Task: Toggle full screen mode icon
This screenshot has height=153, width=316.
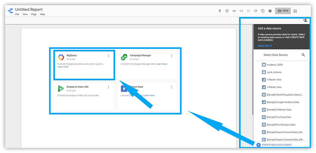Action: tap(248, 11)
